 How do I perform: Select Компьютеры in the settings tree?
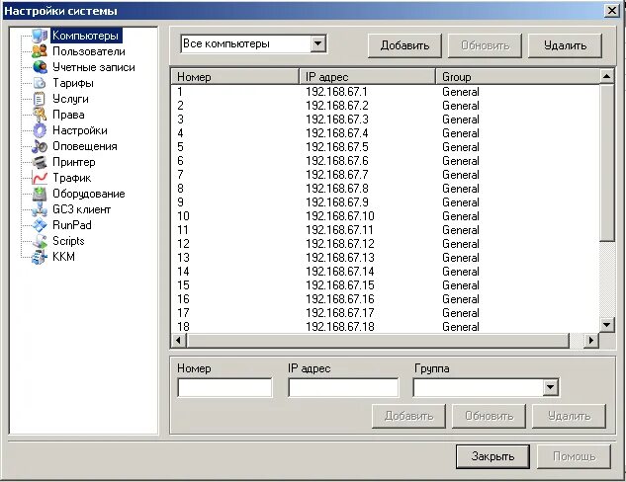point(86,36)
